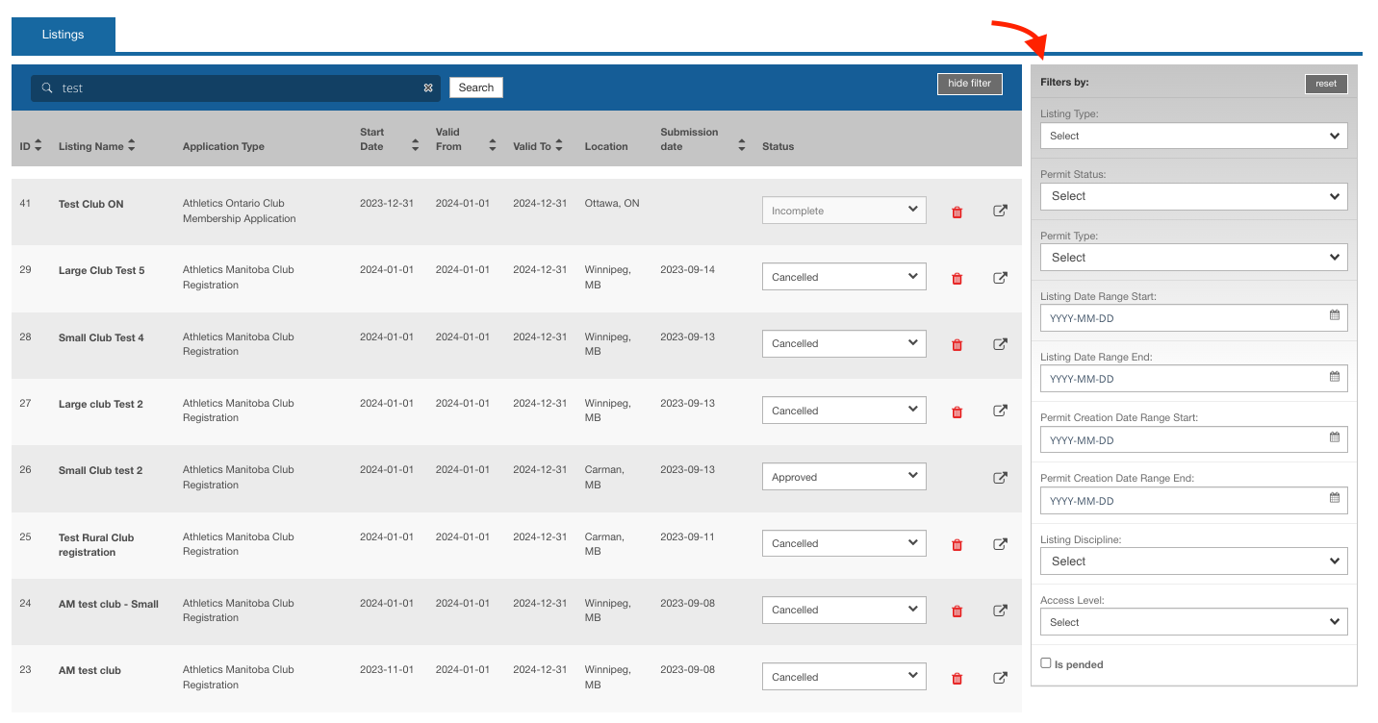This screenshot has width=1378, height=723.
Task: Open the Access Level filter dropdown
Action: (x=1193, y=622)
